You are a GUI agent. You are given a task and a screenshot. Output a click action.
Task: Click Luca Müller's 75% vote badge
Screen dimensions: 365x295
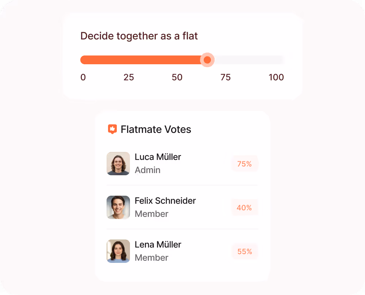pos(245,164)
